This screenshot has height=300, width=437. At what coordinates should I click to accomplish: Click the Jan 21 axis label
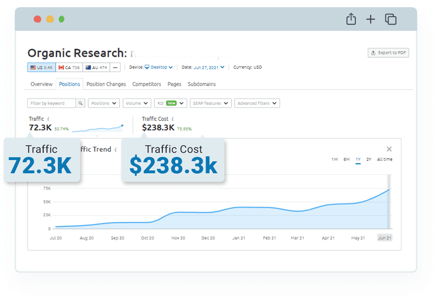click(239, 238)
